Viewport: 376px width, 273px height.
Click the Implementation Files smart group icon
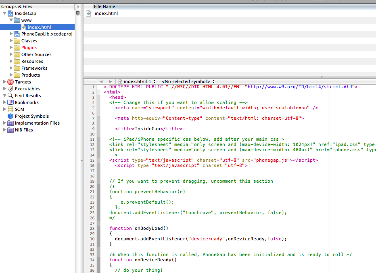point(10,123)
